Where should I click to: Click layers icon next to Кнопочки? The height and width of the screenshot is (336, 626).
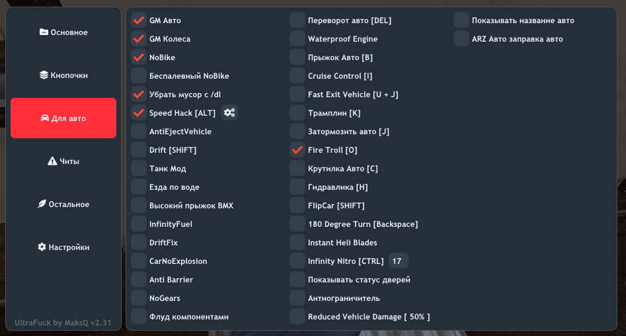click(x=44, y=75)
